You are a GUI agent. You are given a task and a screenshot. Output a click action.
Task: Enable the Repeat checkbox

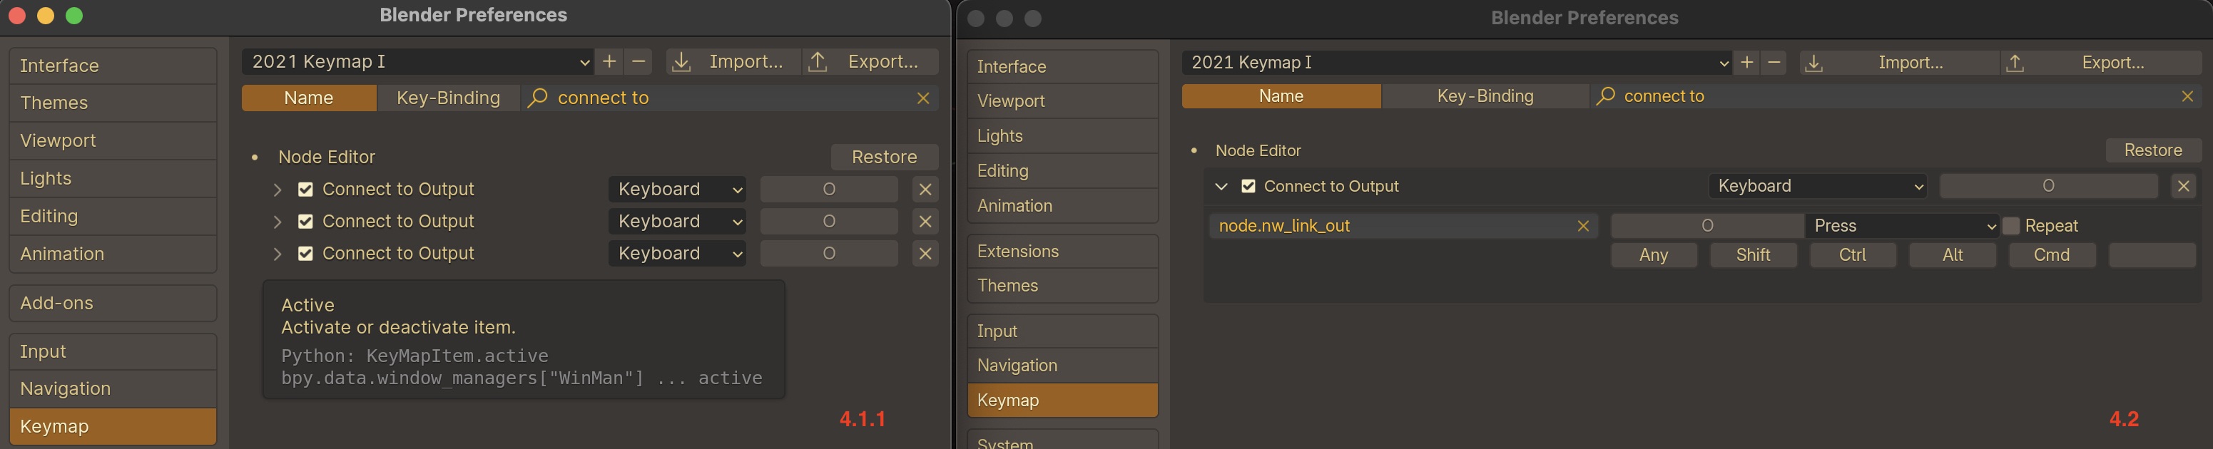coord(2010,227)
